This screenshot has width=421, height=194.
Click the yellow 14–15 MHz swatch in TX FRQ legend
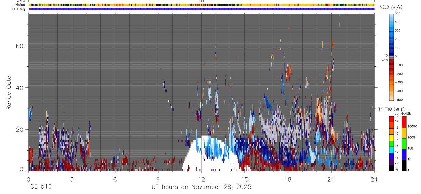(392, 137)
